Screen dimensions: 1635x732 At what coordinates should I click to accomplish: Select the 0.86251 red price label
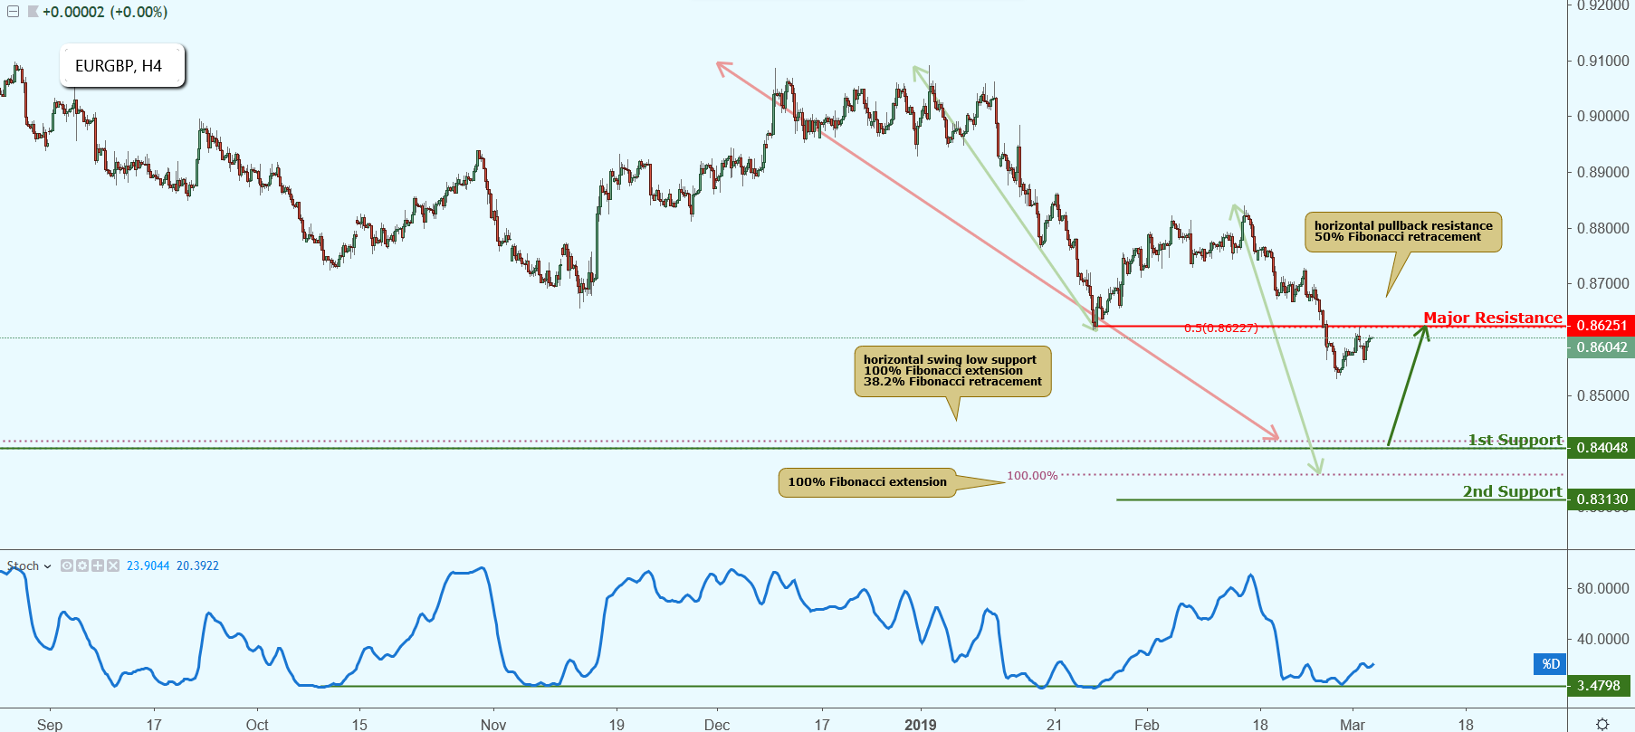[x=1601, y=326]
